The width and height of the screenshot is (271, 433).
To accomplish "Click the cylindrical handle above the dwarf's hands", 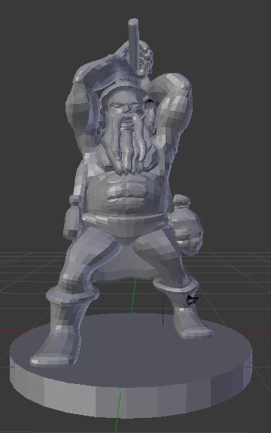I will 135,46.
